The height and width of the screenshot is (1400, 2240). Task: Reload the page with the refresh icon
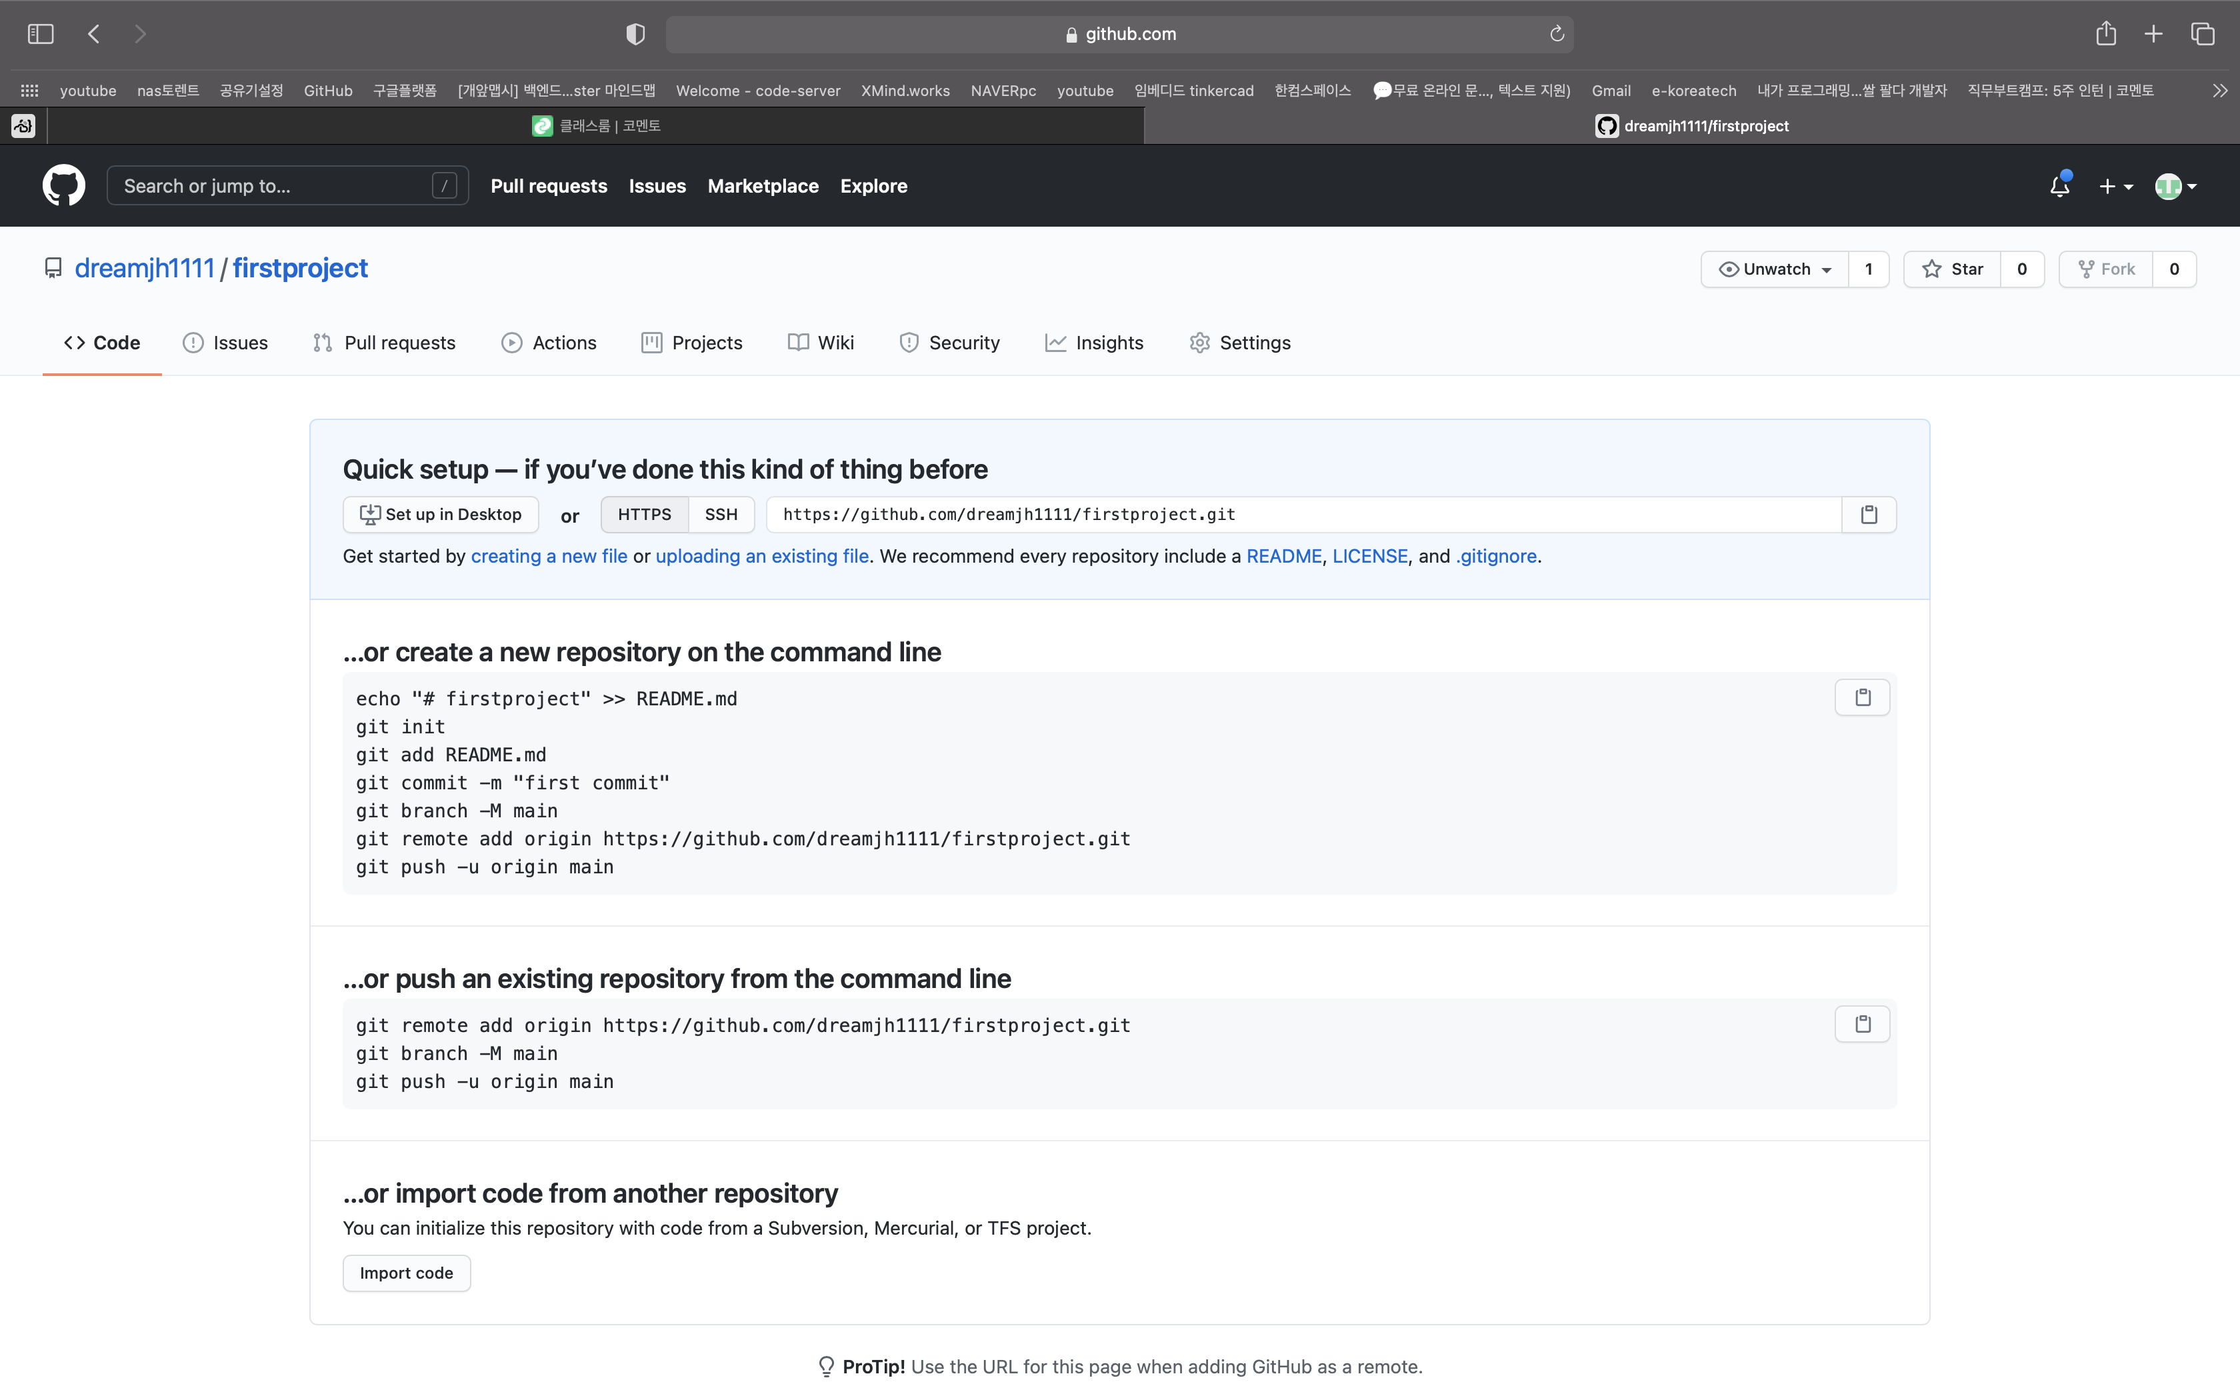coord(1557,34)
